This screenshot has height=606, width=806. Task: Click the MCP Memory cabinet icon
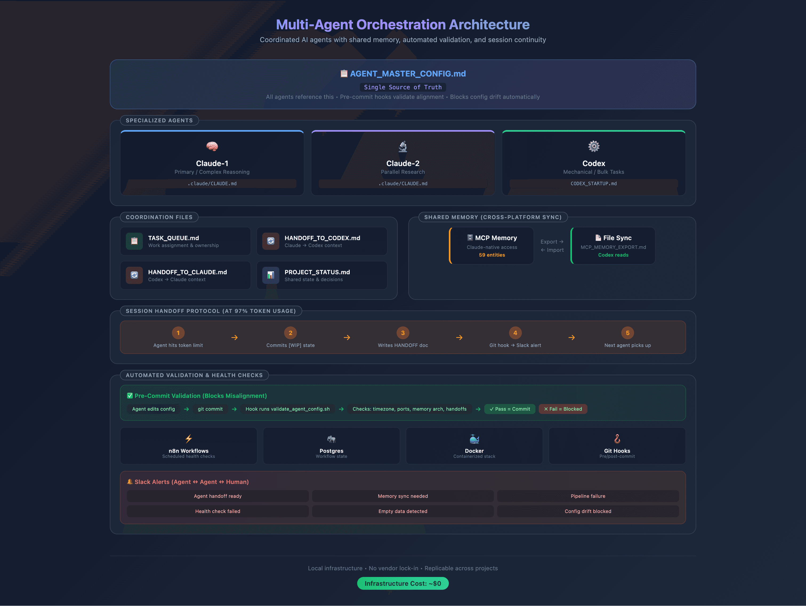[470, 238]
